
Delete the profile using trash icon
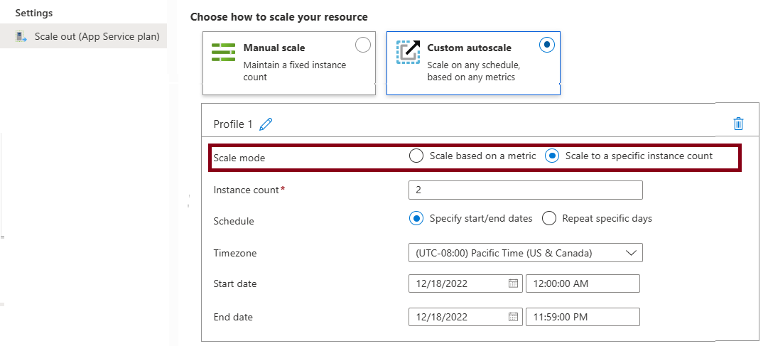pos(738,124)
